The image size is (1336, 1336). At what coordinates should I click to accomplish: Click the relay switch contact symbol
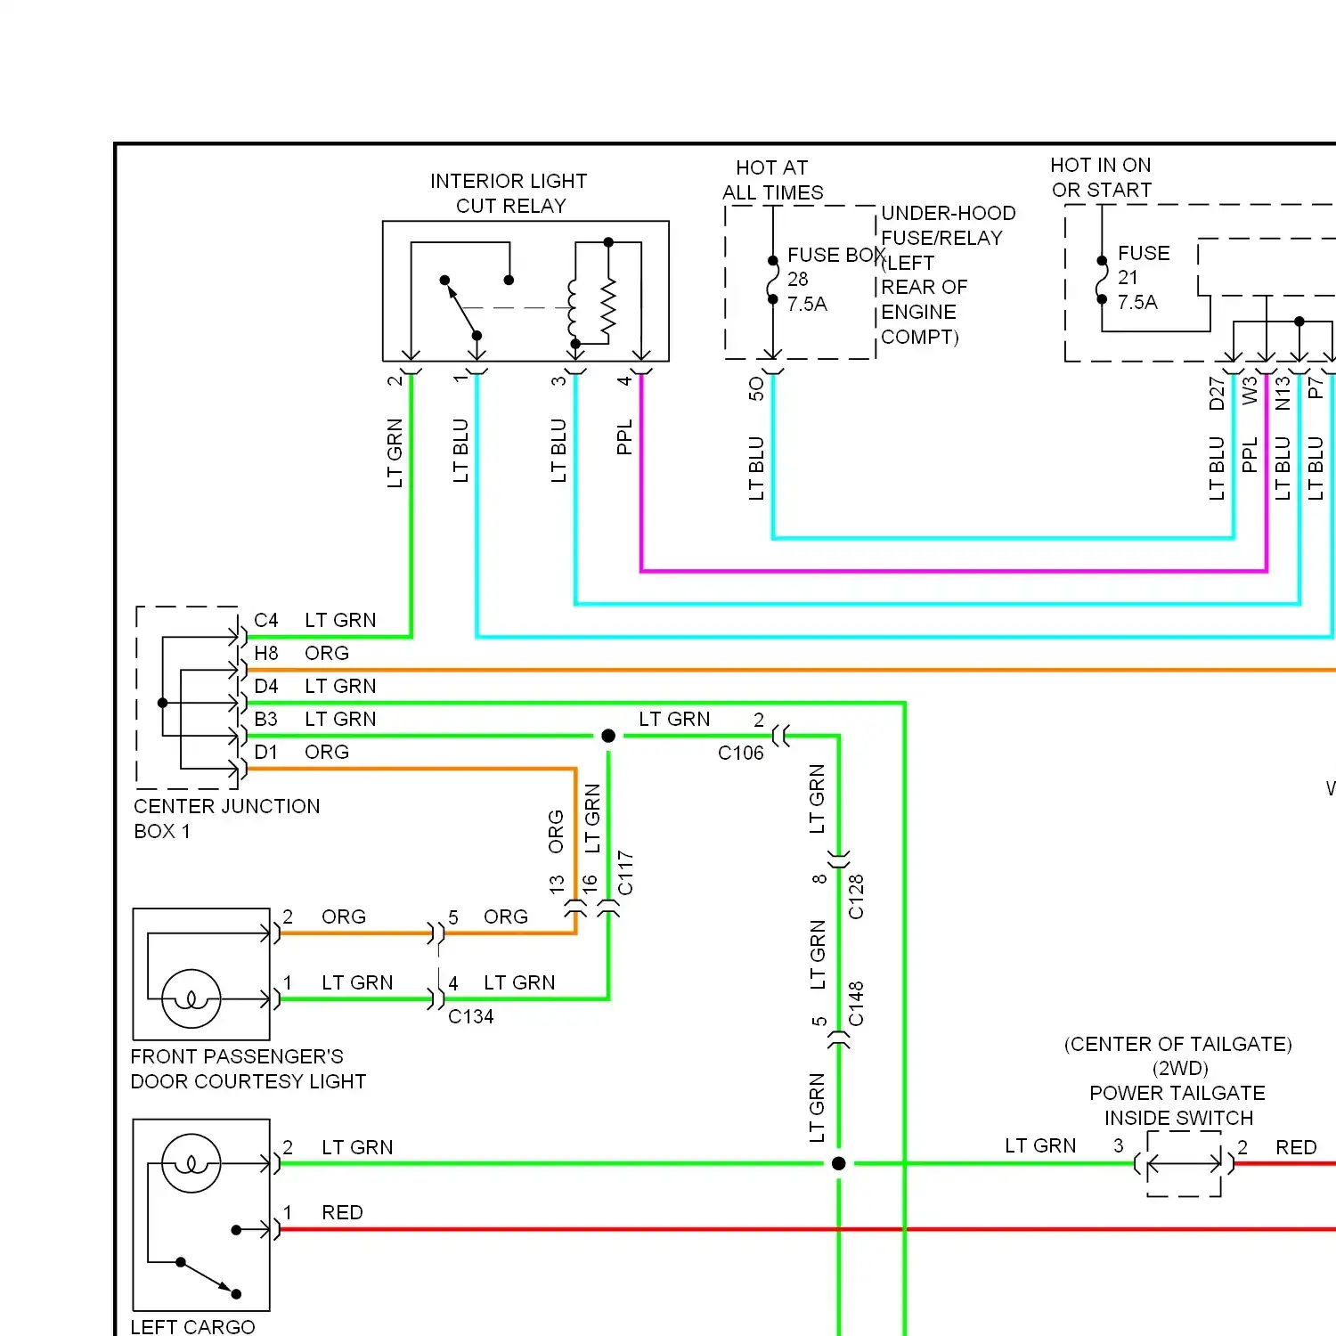point(476,307)
